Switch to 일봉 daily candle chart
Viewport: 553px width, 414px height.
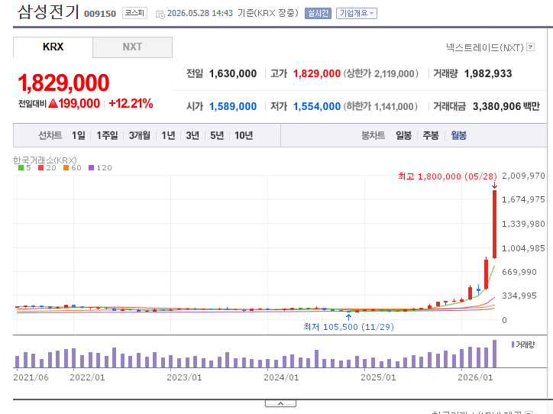pyautogui.click(x=403, y=135)
